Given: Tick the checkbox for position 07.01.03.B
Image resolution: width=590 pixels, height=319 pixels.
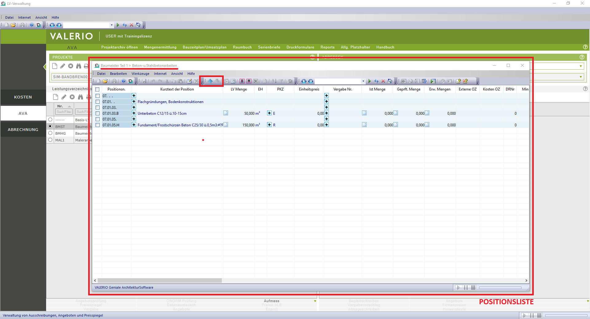Looking at the screenshot, I should (97, 113).
